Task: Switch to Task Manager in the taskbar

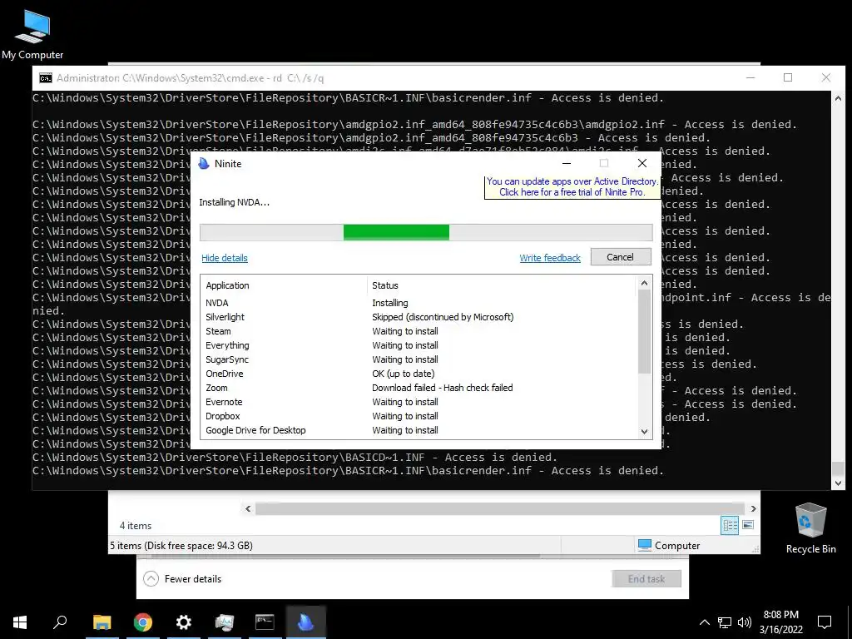Action: (224, 622)
